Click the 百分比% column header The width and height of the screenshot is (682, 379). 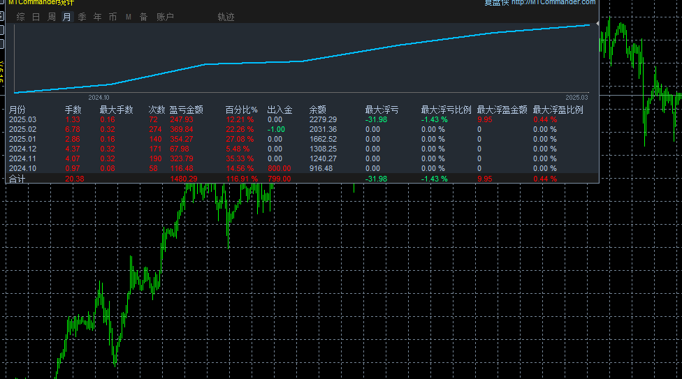[x=241, y=110]
